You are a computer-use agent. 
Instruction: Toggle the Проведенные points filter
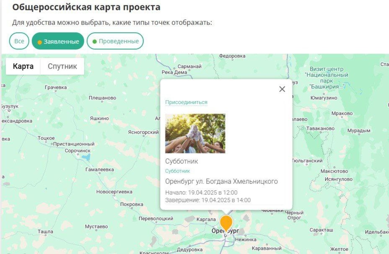115,41
